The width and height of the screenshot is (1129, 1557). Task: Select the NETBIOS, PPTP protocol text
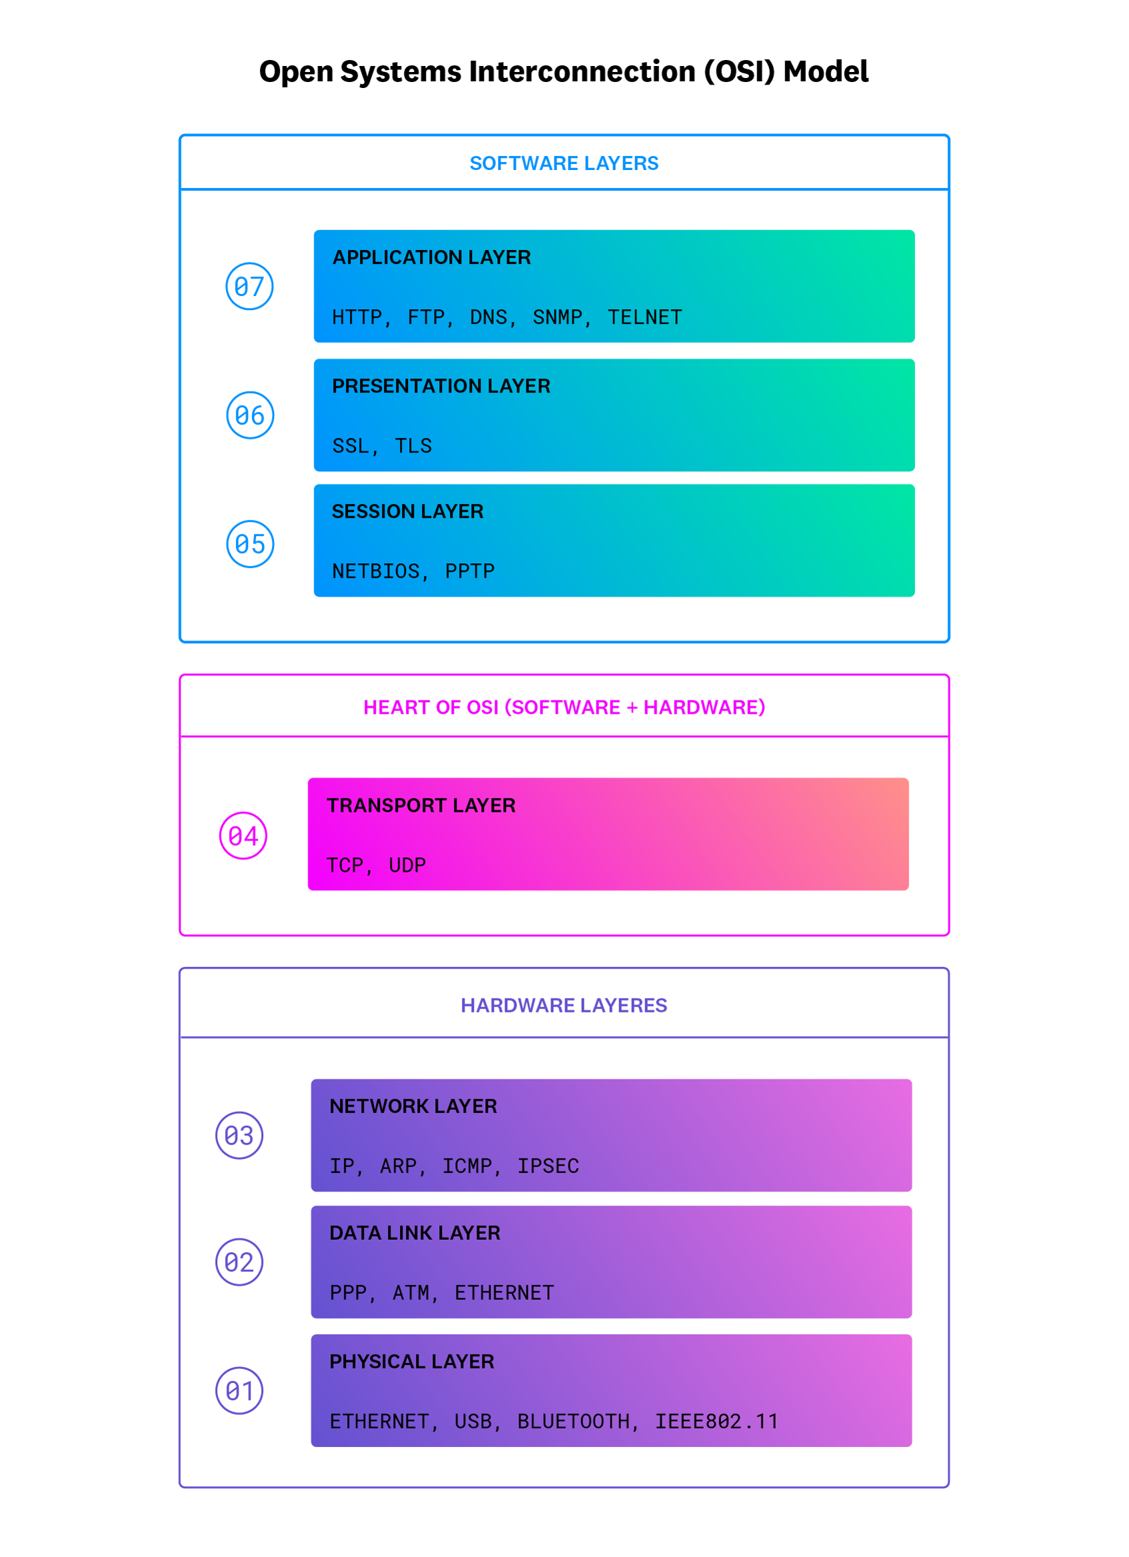click(x=413, y=572)
